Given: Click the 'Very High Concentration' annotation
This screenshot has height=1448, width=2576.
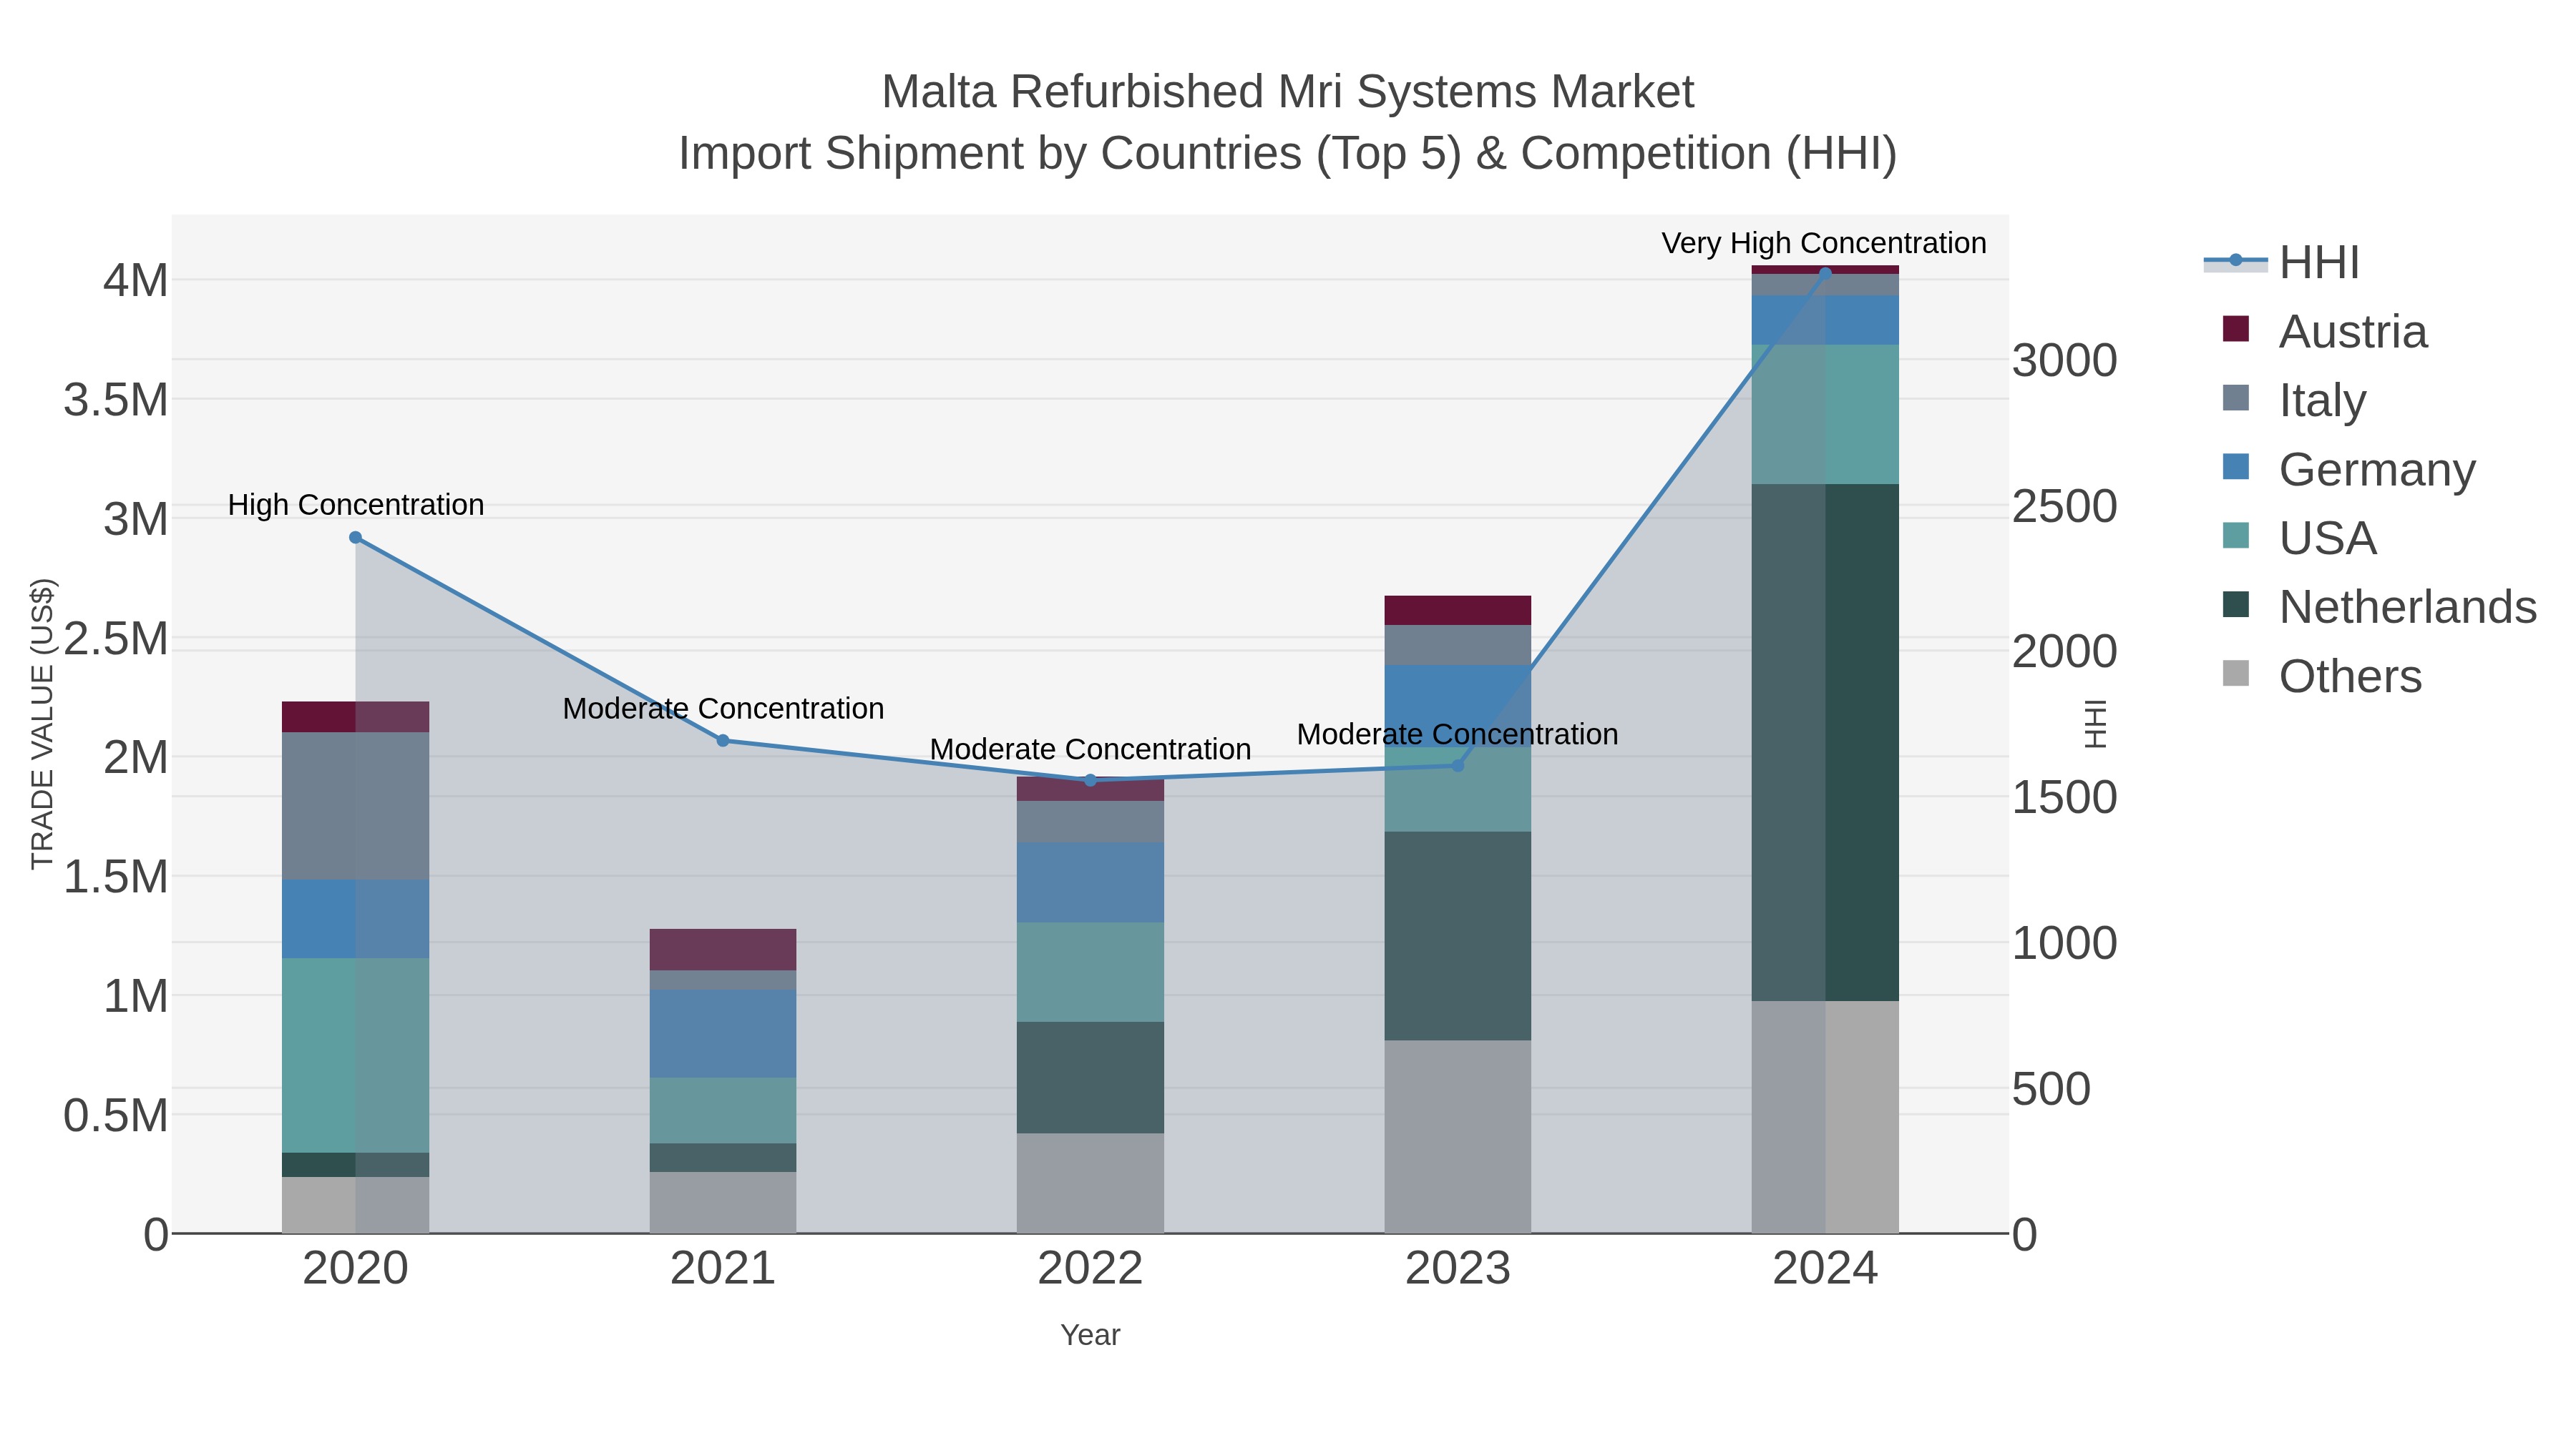Looking at the screenshot, I should pyautogui.click(x=1824, y=243).
